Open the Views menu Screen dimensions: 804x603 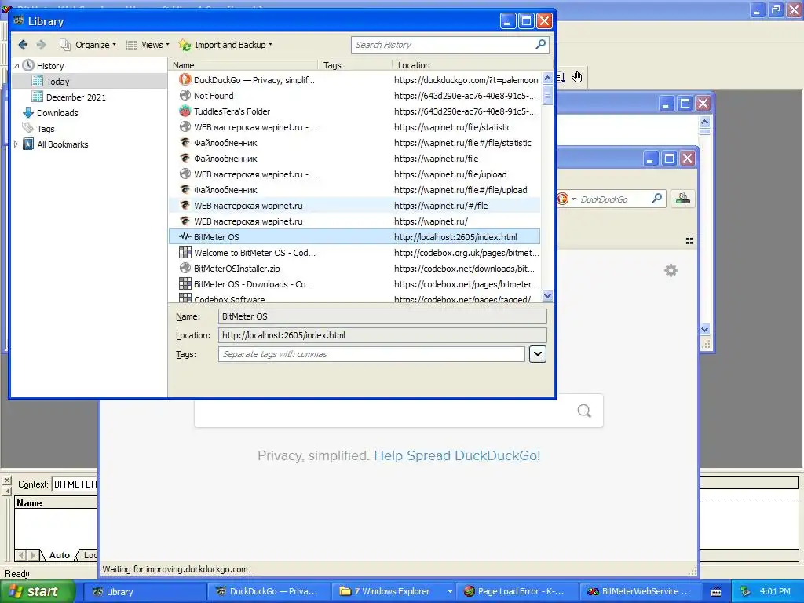click(148, 45)
